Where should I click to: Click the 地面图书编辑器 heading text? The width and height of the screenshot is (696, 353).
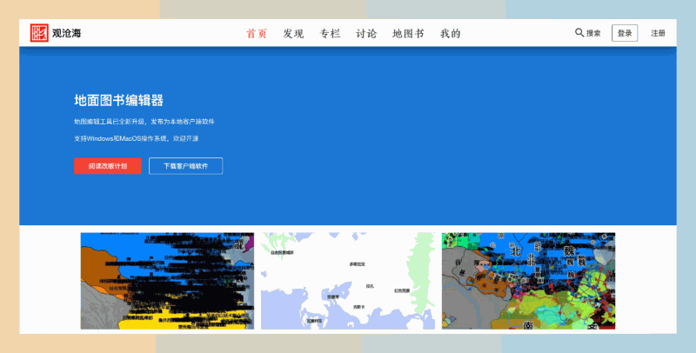point(118,100)
